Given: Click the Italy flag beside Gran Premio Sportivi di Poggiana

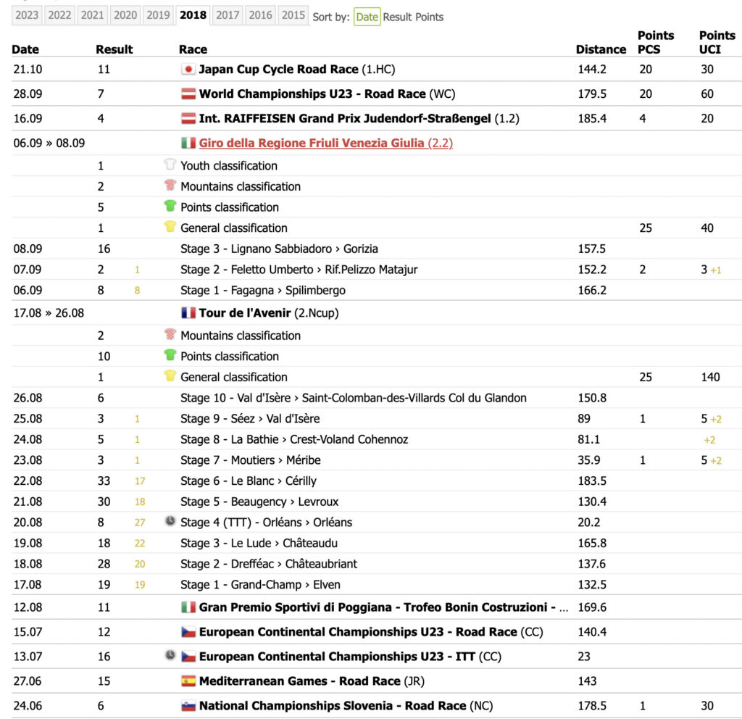Looking at the screenshot, I should [188, 607].
